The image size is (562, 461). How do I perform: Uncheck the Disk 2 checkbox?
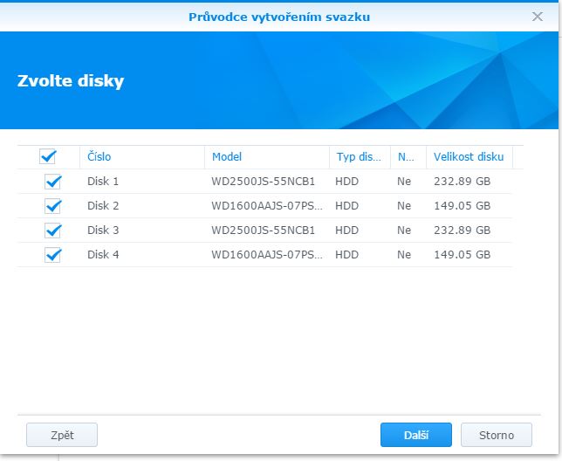(x=53, y=206)
